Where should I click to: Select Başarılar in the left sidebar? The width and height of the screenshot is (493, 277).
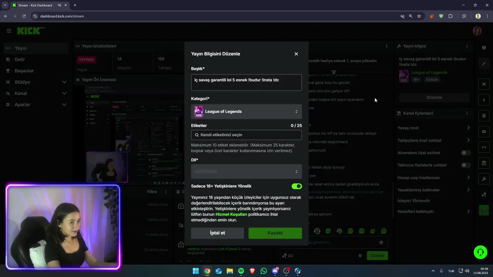[35, 71]
